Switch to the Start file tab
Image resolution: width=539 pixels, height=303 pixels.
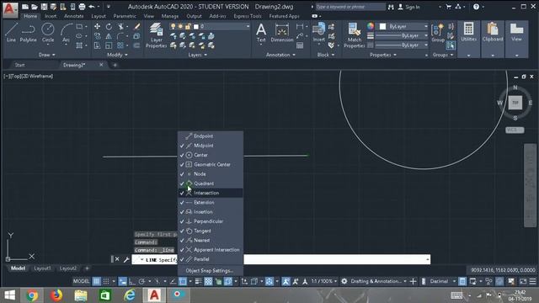click(20, 65)
